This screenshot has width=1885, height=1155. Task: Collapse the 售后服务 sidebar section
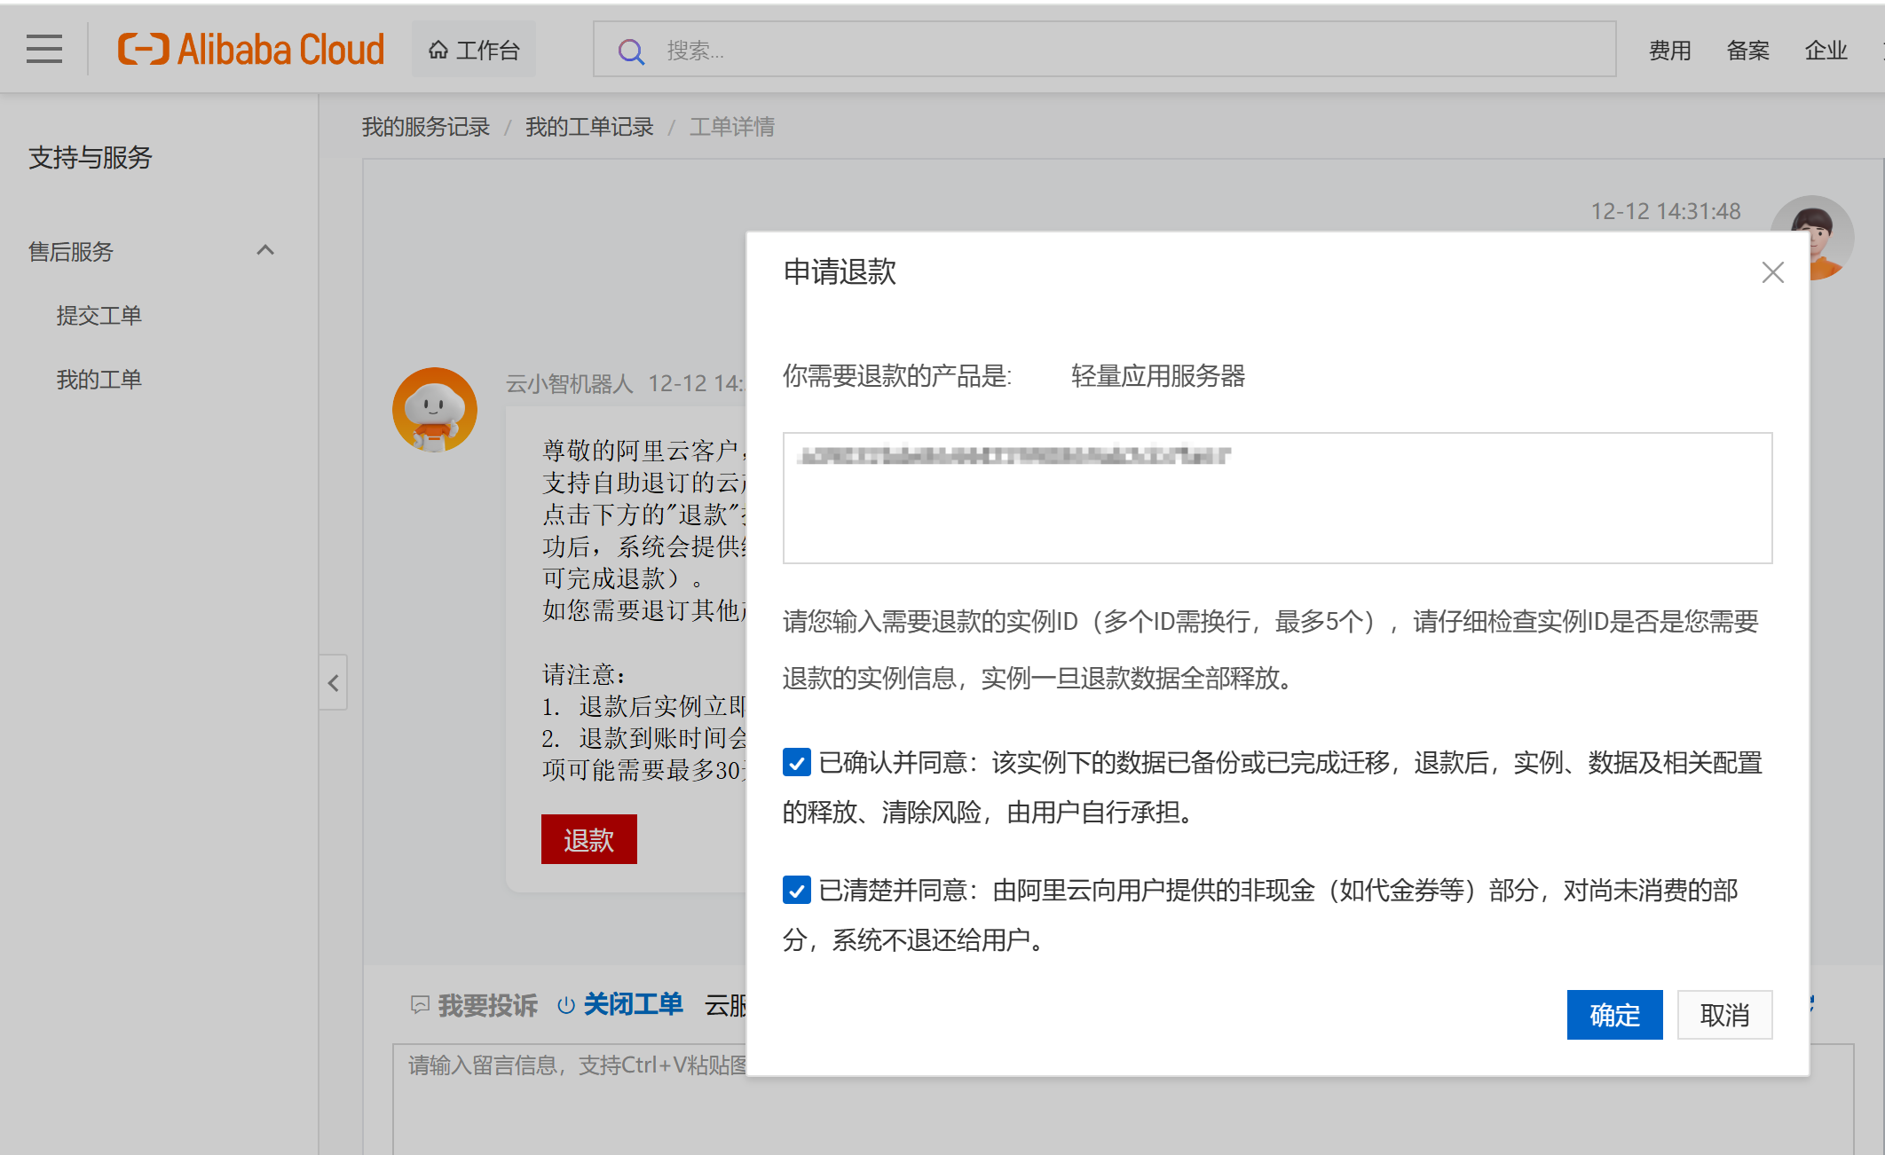pyautogui.click(x=264, y=251)
